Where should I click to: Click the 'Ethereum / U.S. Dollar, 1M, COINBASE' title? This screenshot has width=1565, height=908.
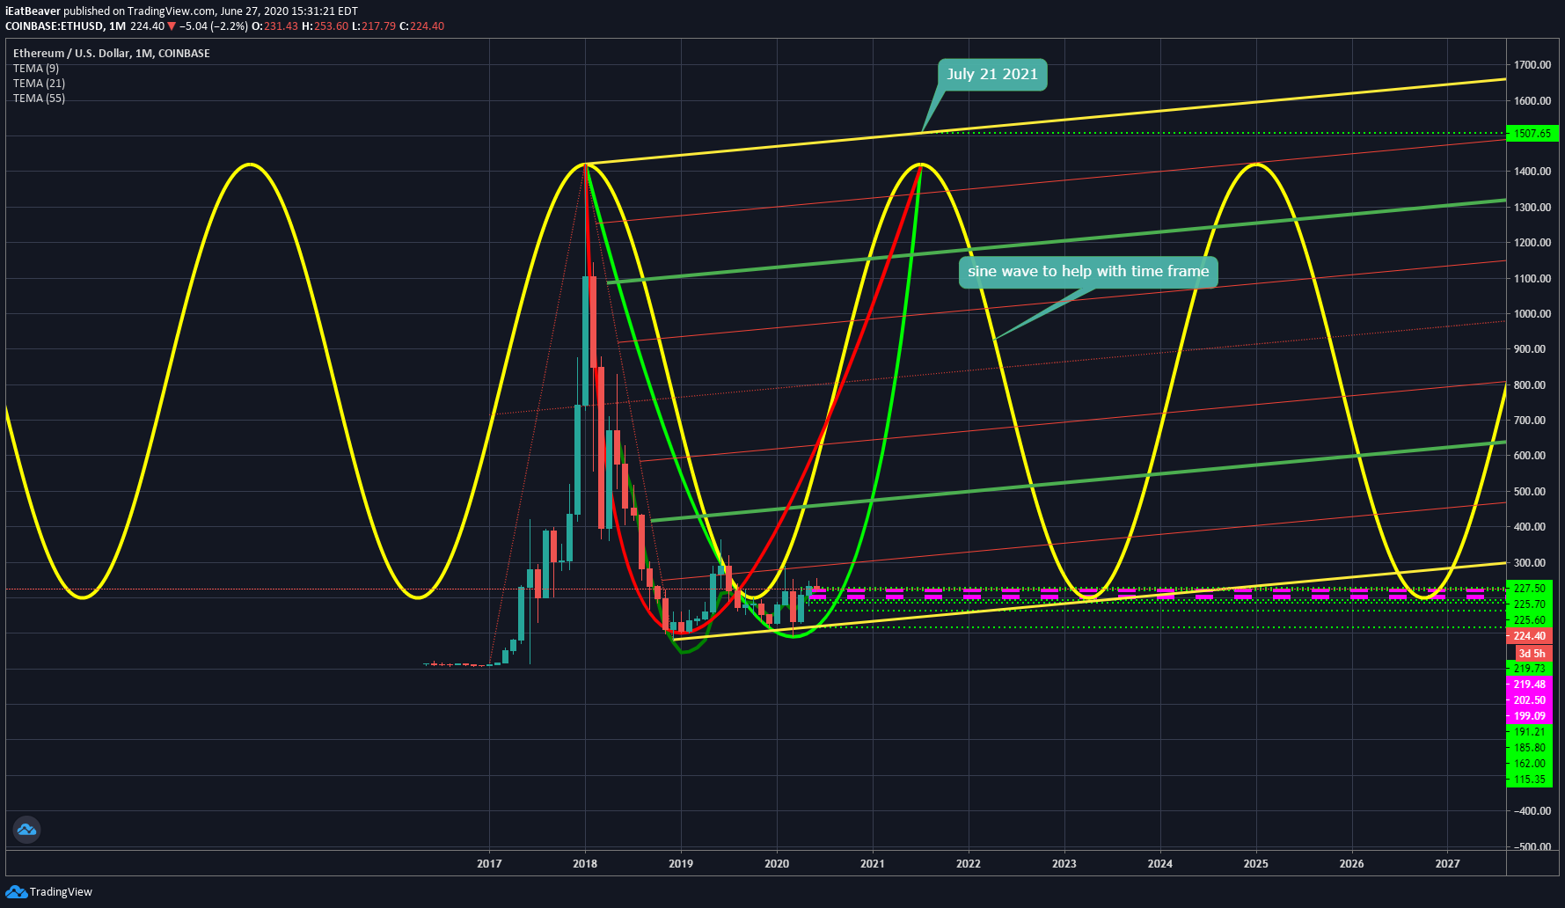tap(112, 53)
